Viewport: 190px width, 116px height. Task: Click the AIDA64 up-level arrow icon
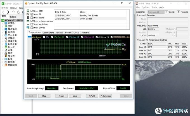(x=13, y=12)
